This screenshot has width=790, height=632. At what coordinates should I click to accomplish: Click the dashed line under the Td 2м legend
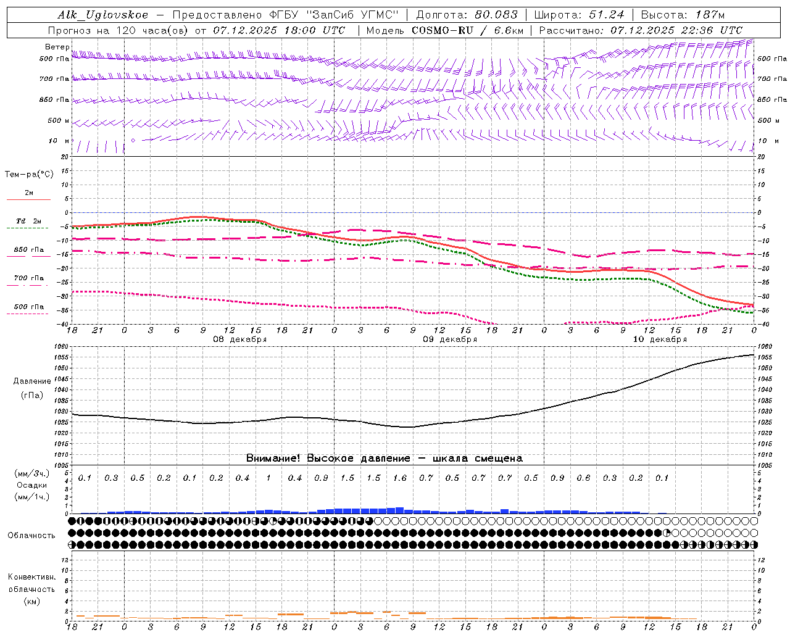pos(28,228)
